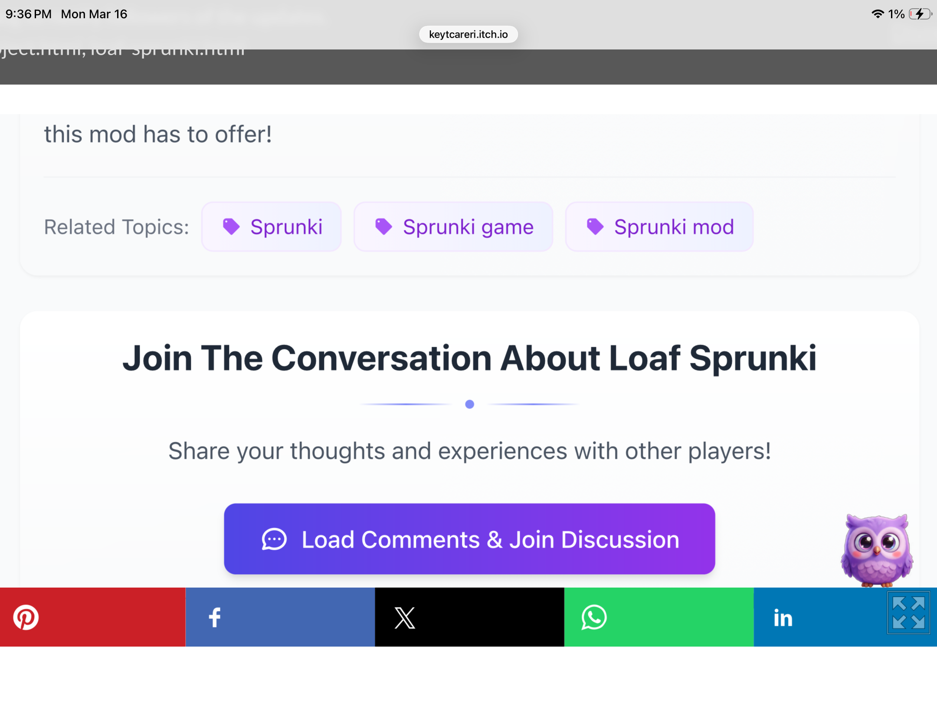Image resolution: width=937 pixels, height=703 pixels.
Task: Share the page on Pinterest
Action: [92, 617]
